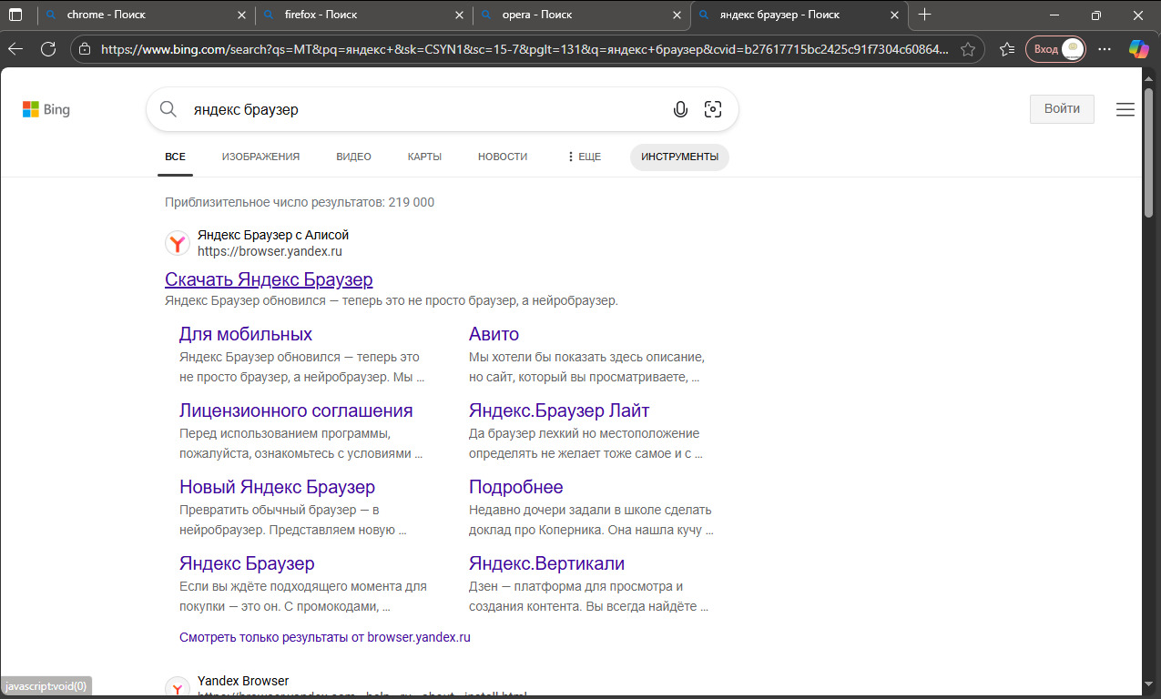Open visual search camera icon

pos(713,110)
